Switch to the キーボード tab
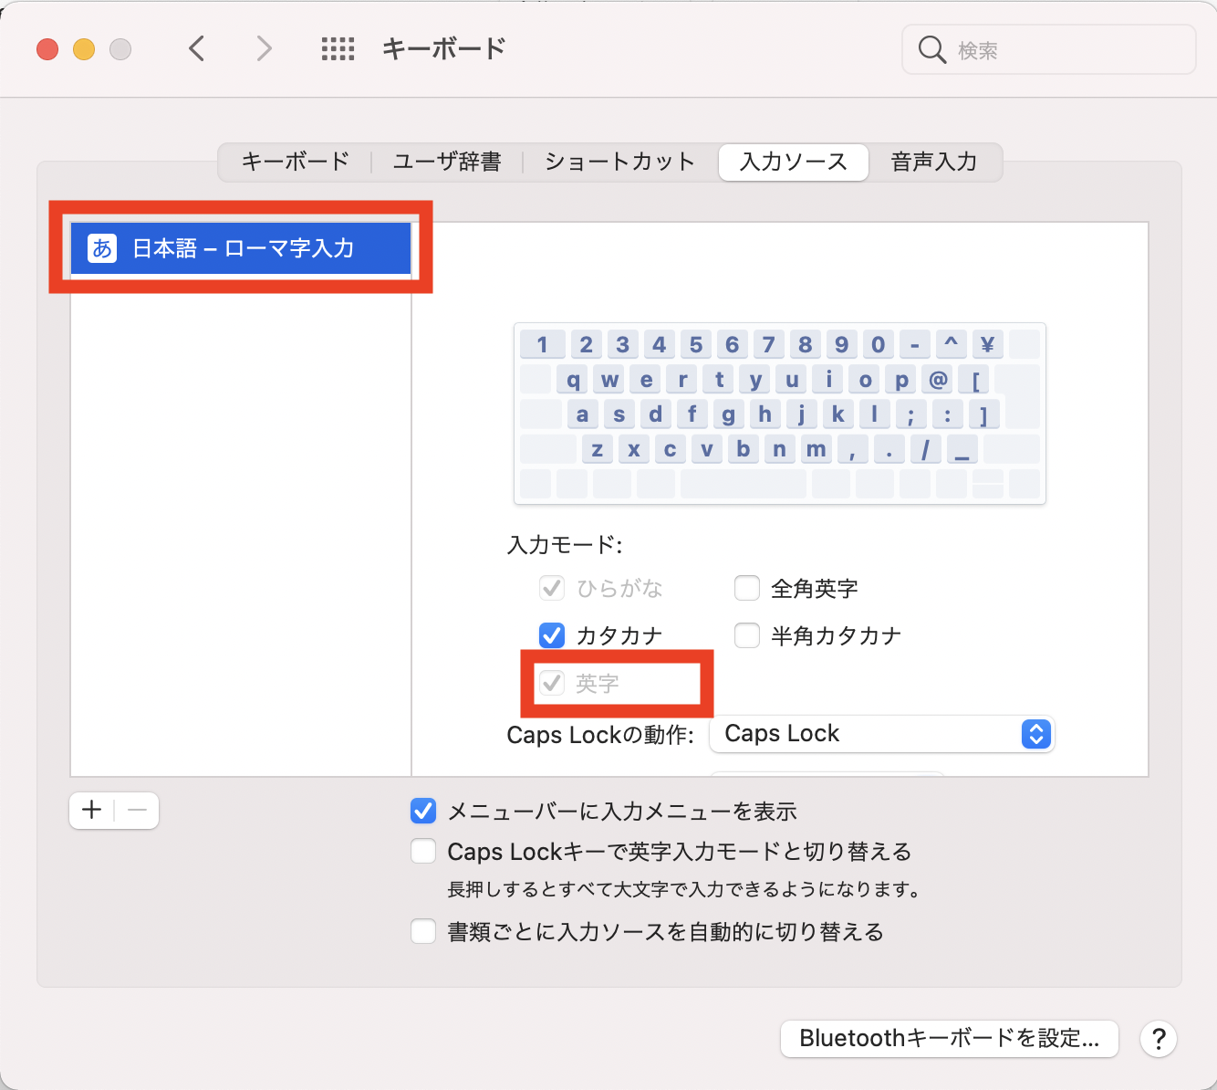 [294, 162]
